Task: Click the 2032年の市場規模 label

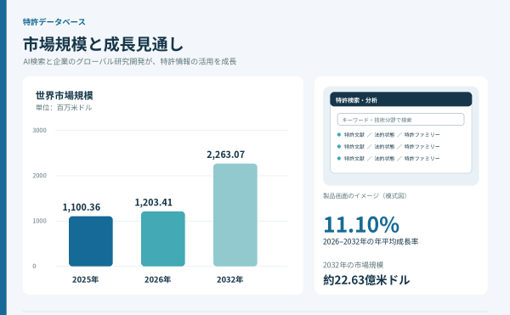Action: (353, 265)
